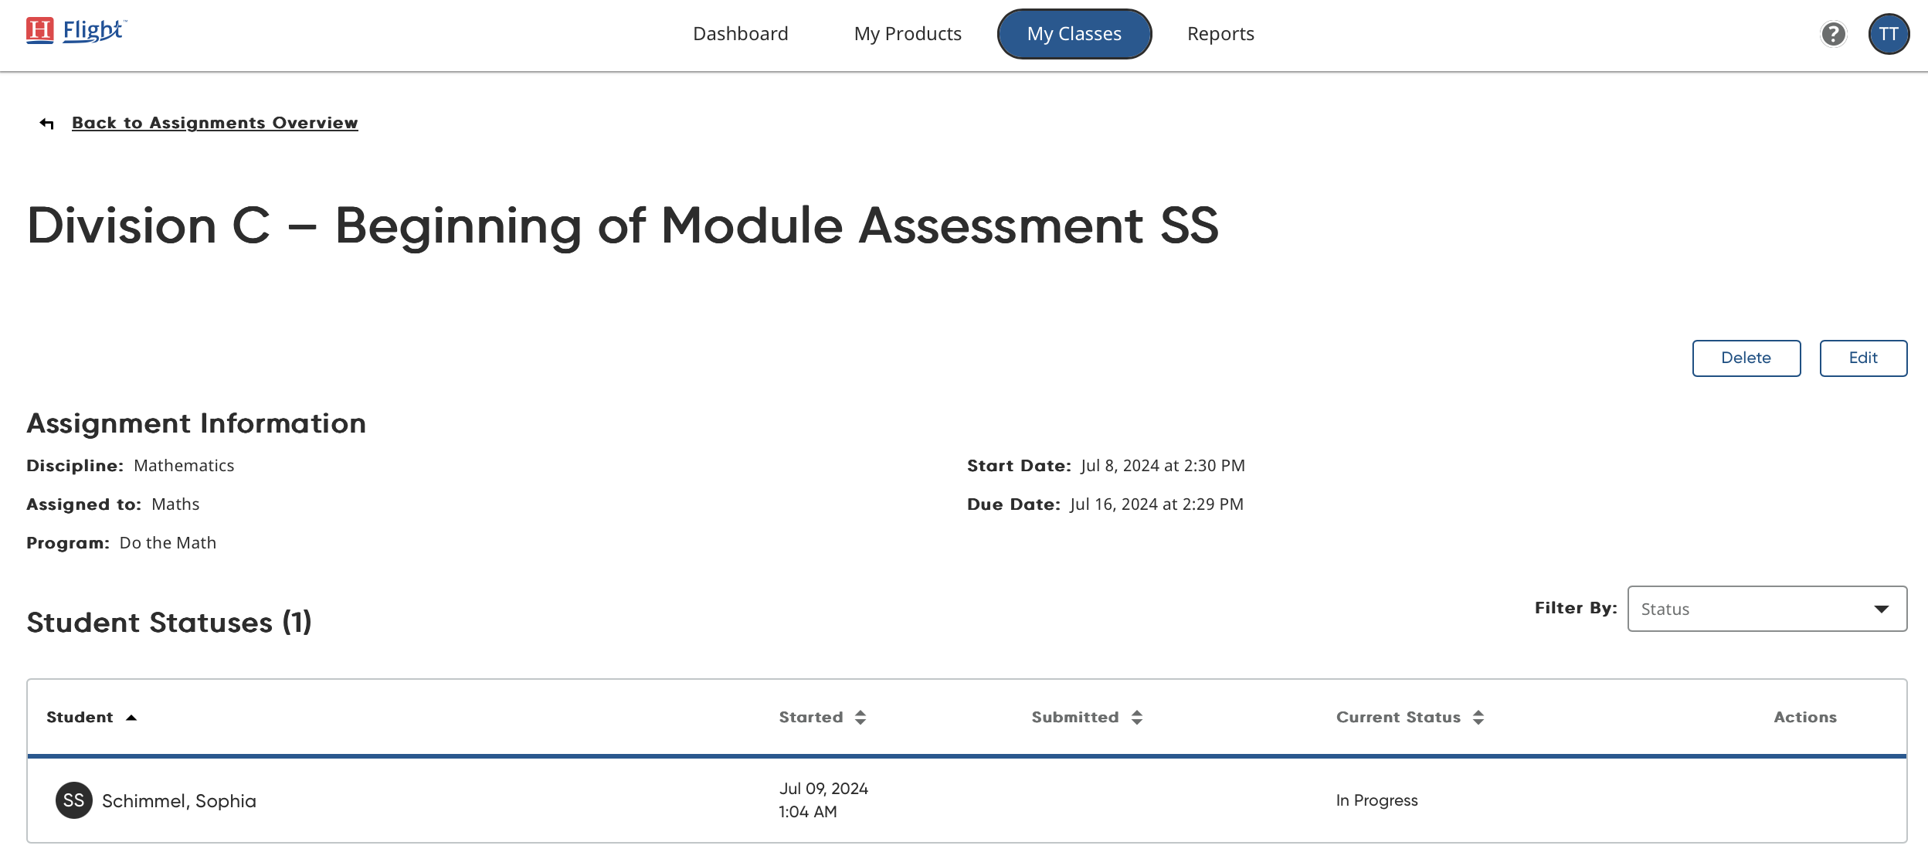1928x859 pixels.
Task: Follow Back to Assignments Overview link
Action: (215, 123)
